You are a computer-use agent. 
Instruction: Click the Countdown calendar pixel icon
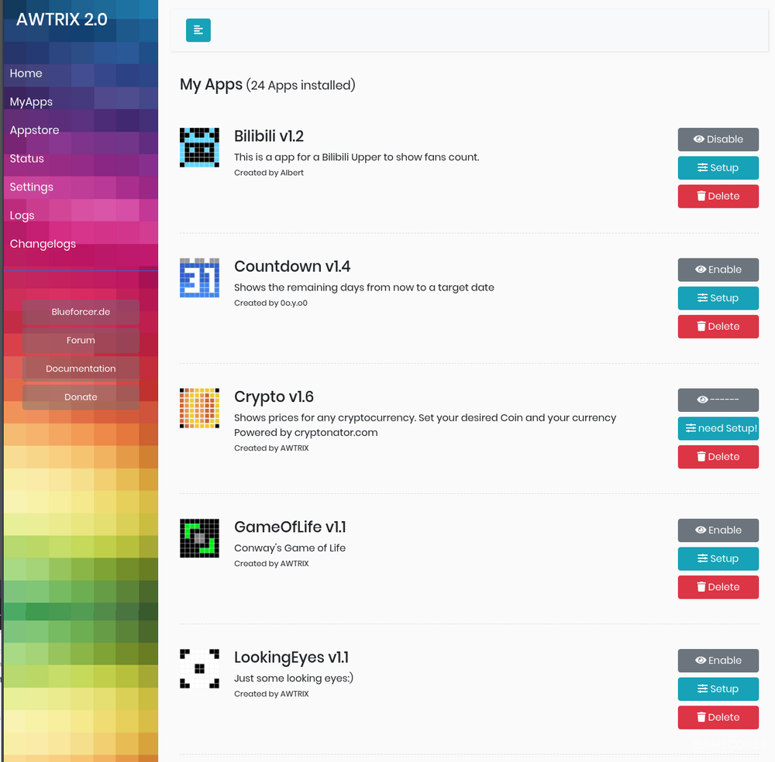[x=199, y=277]
